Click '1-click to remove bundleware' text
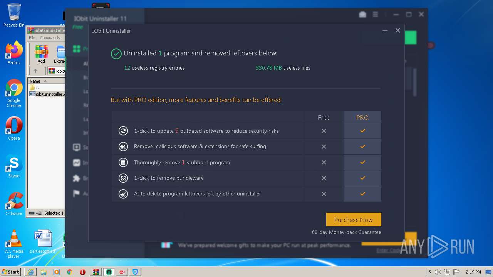Screen dimensions: 493x277 (169, 178)
